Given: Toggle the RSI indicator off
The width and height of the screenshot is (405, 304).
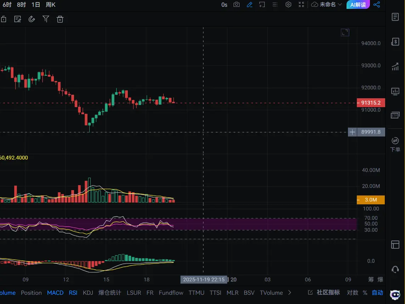Looking at the screenshot, I should pyautogui.click(x=73, y=293).
